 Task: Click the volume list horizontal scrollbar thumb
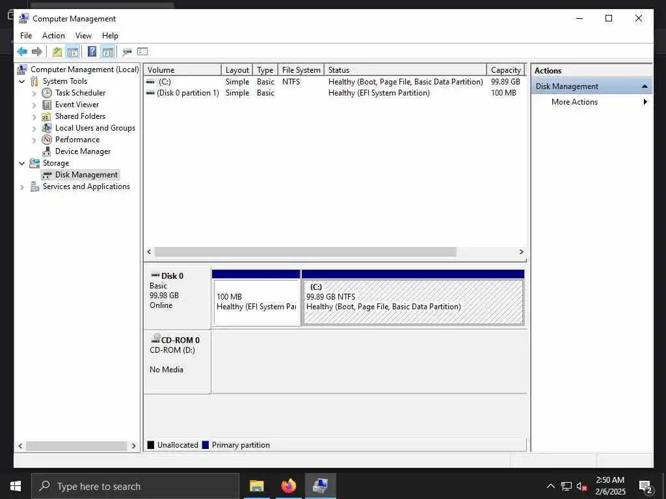(305, 252)
